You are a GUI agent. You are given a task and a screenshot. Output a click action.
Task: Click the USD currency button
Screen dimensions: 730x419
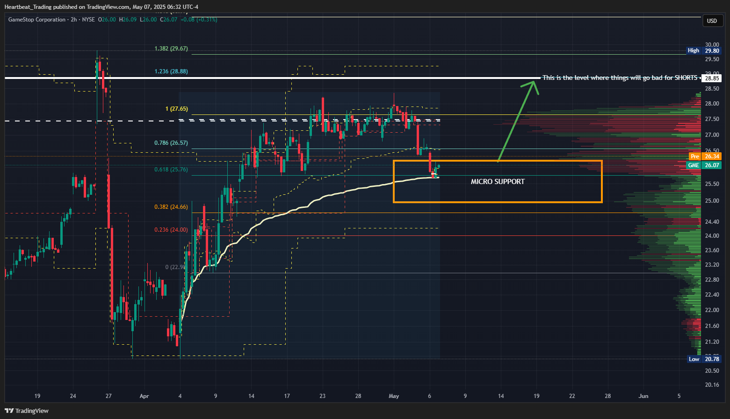[x=712, y=21]
